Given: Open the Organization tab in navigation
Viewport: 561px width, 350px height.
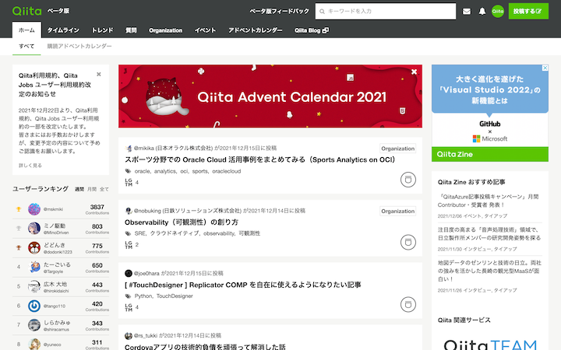Looking at the screenshot, I should (166, 30).
